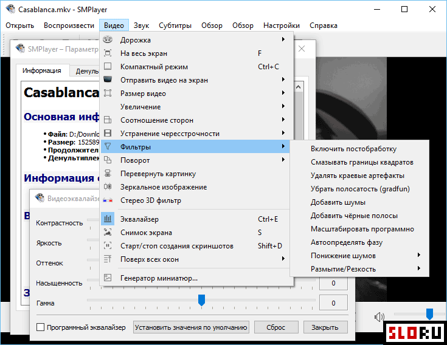
Task: Expand the Увеличение submenu
Action: (195, 107)
